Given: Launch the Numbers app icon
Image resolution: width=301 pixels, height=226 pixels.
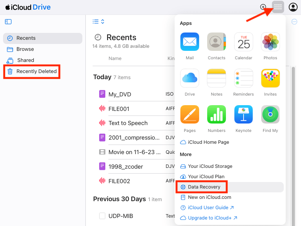Looking at the screenshot, I should pos(216,114).
